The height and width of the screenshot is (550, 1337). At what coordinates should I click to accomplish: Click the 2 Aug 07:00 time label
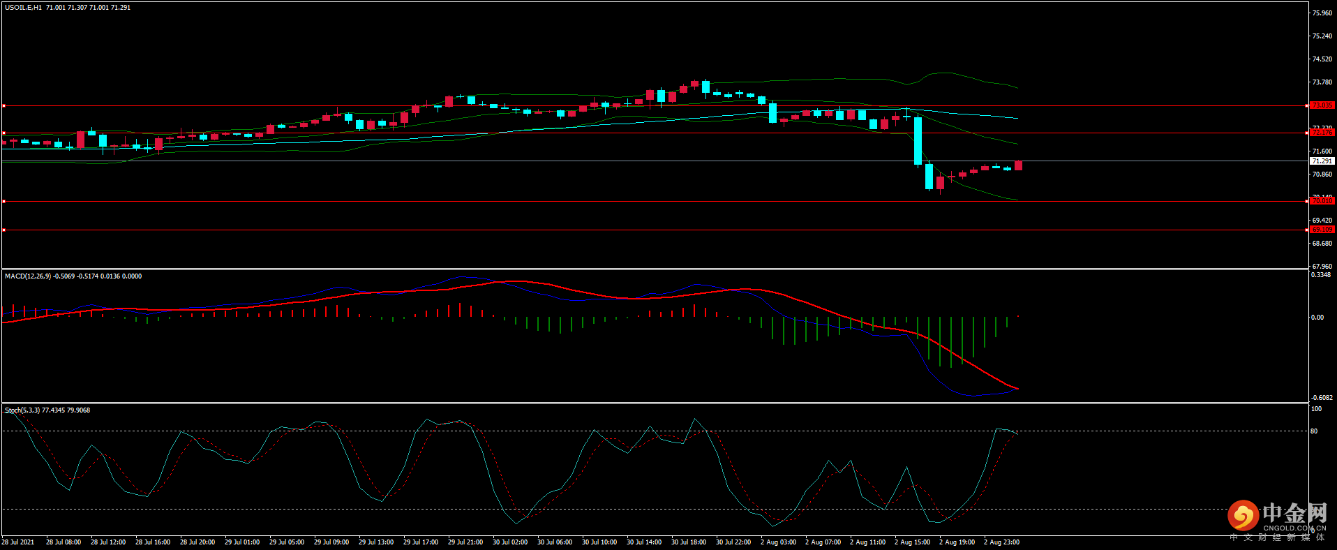(x=823, y=542)
